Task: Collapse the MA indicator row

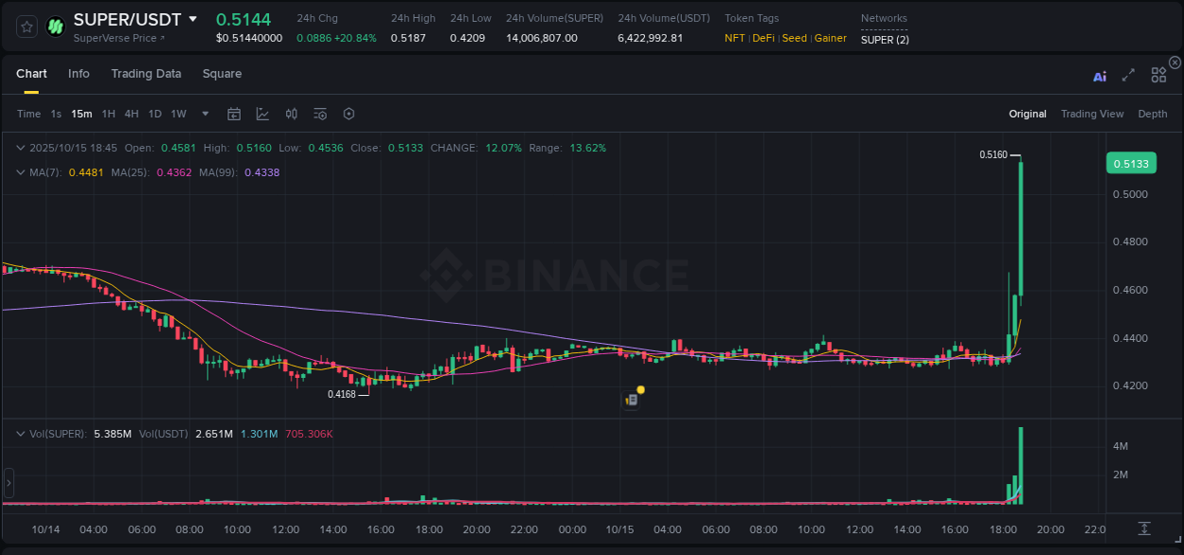Action: point(21,172)
